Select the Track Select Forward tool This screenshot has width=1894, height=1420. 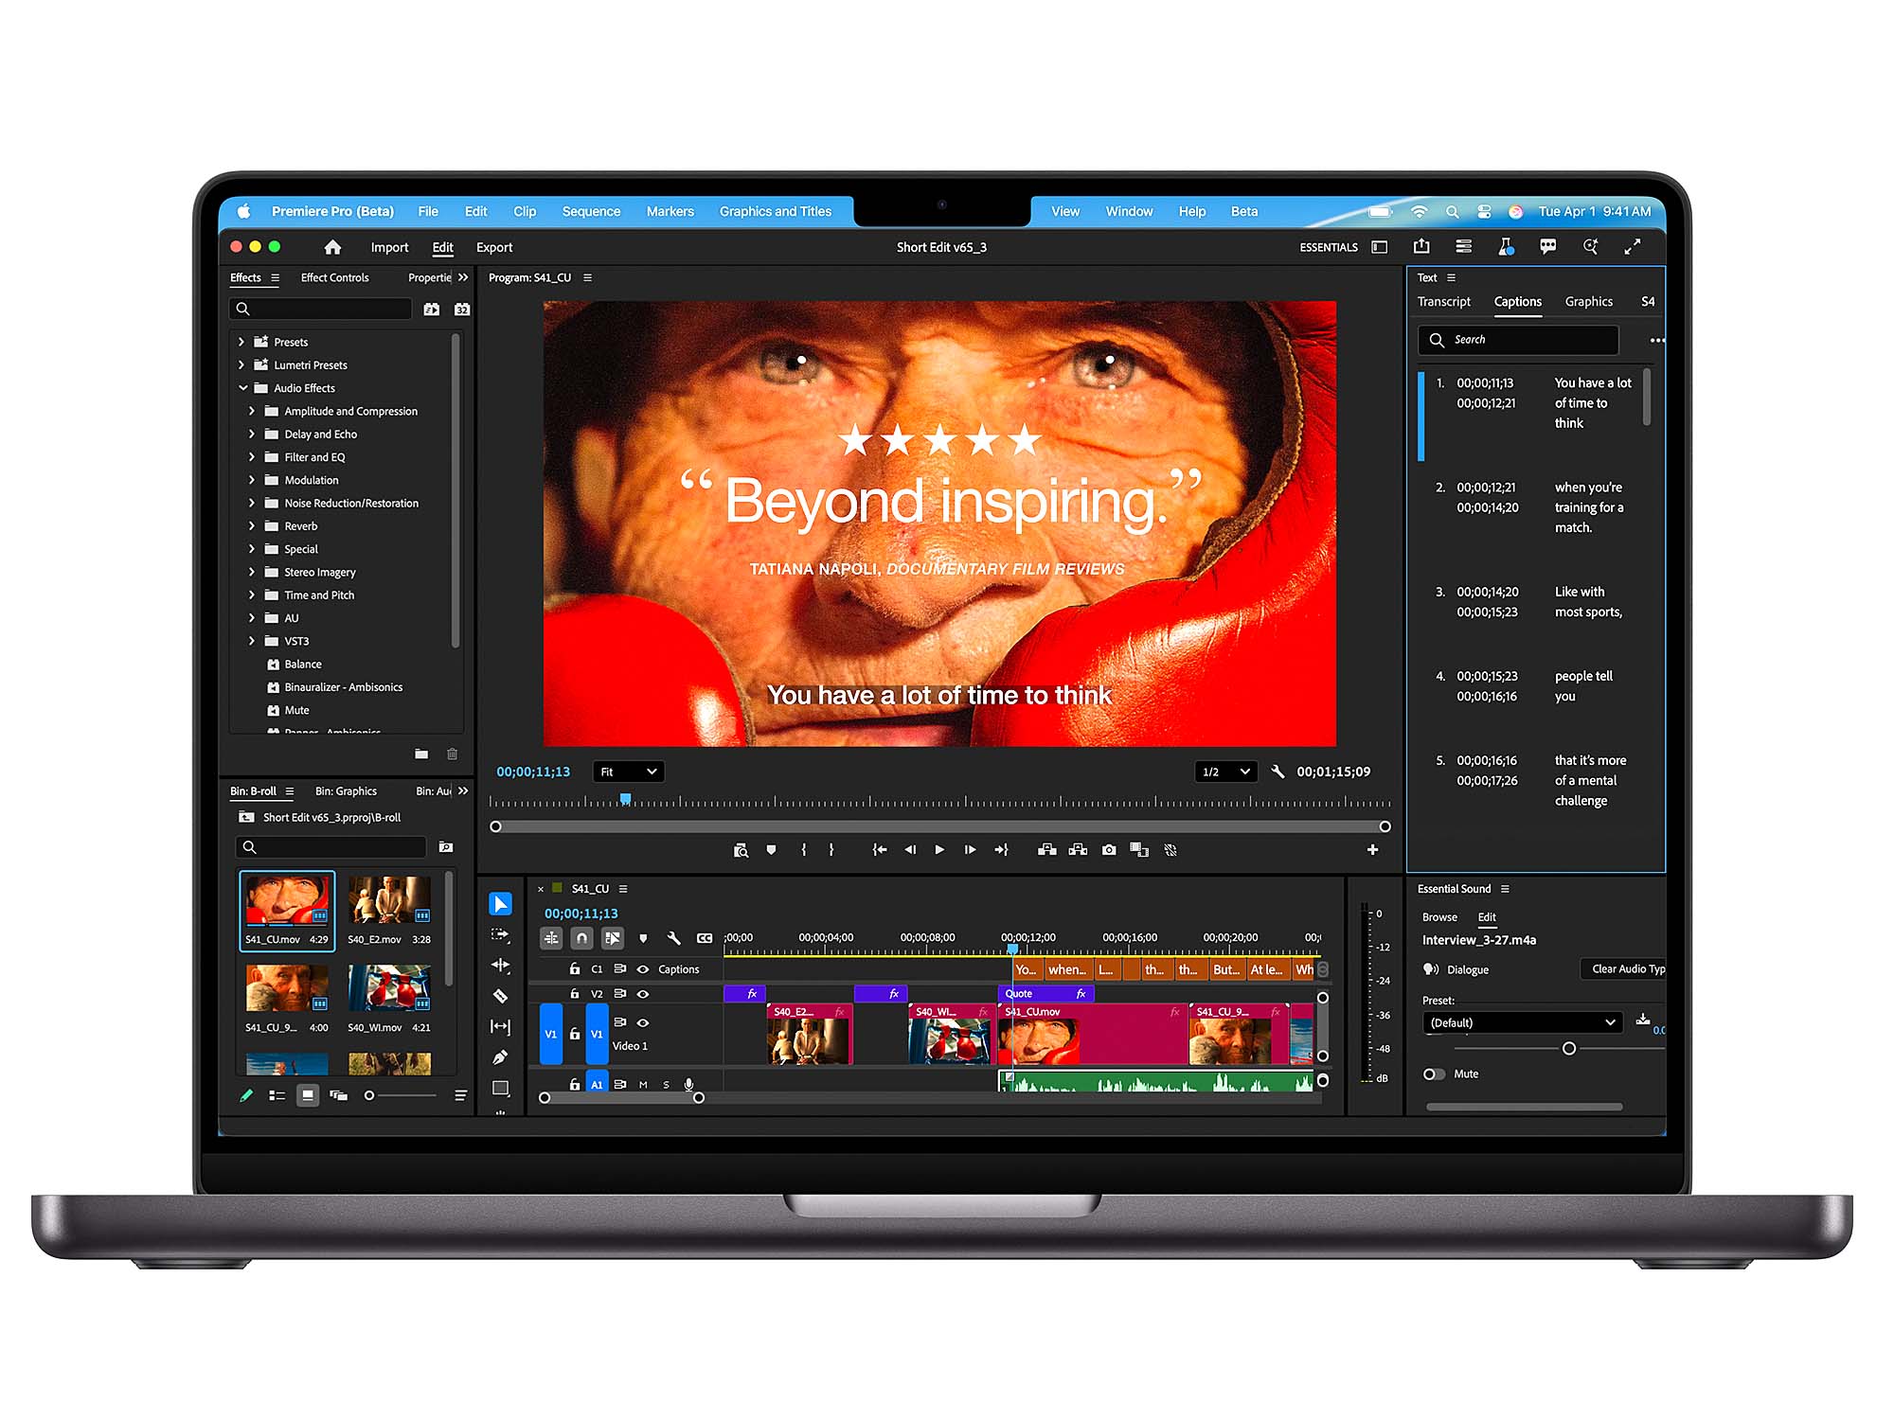[x=500, y=934]
